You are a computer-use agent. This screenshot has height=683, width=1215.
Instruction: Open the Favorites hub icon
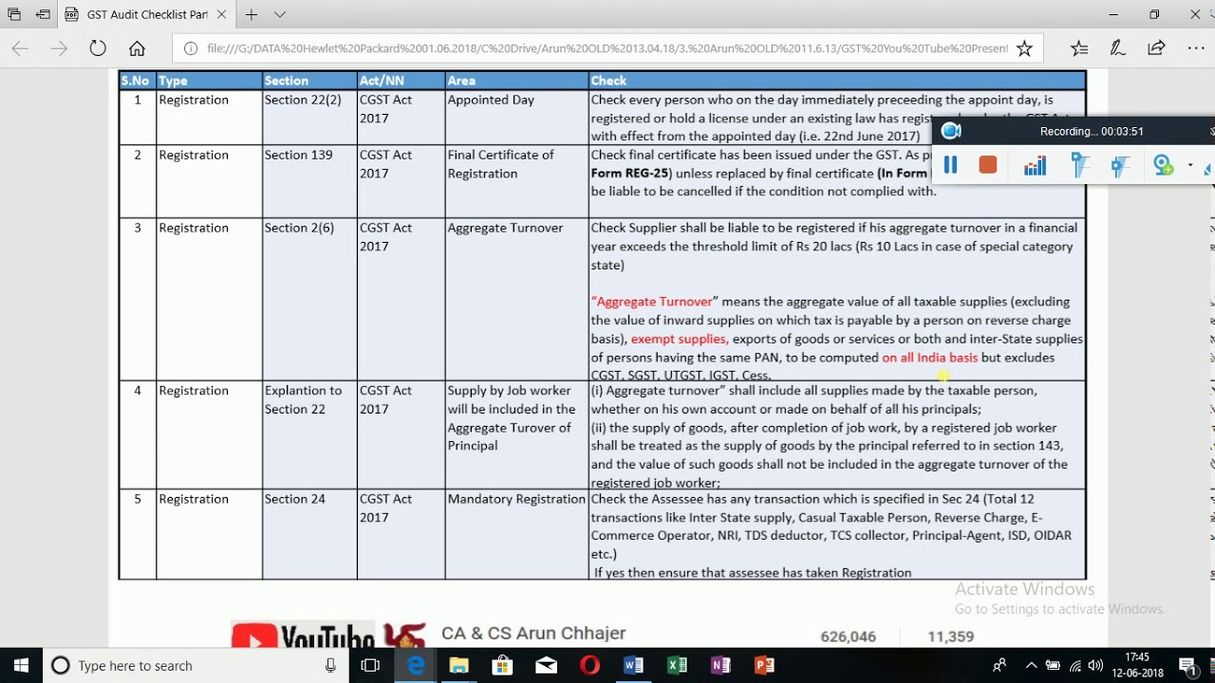pos(1079,48)
